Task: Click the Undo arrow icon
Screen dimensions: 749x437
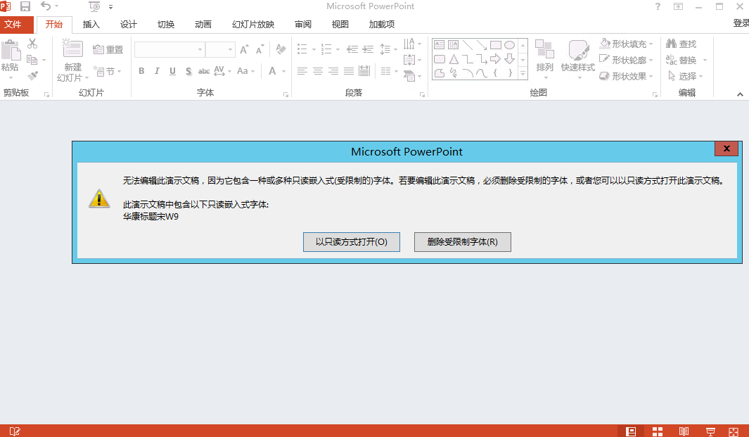Action: tap(46, 6)
